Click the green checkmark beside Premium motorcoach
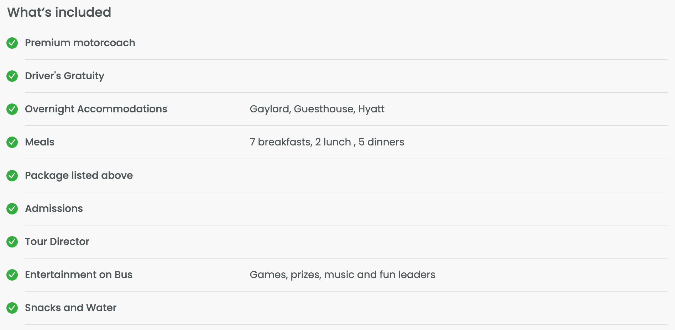675x330 pixels. point(12,43)
